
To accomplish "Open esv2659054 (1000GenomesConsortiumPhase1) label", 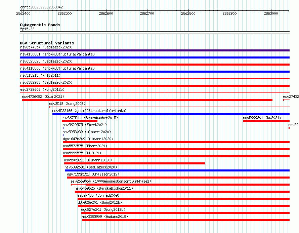I will [111, 181].
